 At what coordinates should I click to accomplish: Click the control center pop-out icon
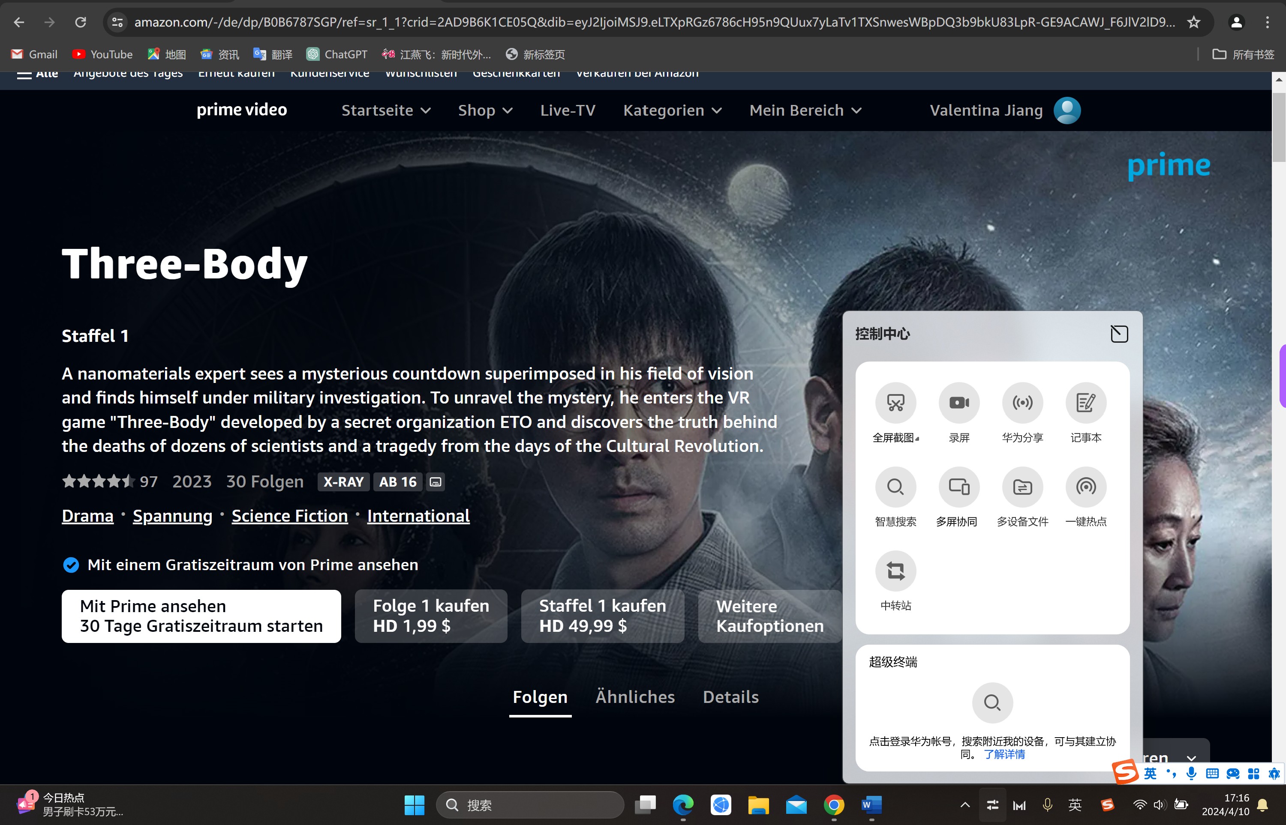[x=1119, y=334]
